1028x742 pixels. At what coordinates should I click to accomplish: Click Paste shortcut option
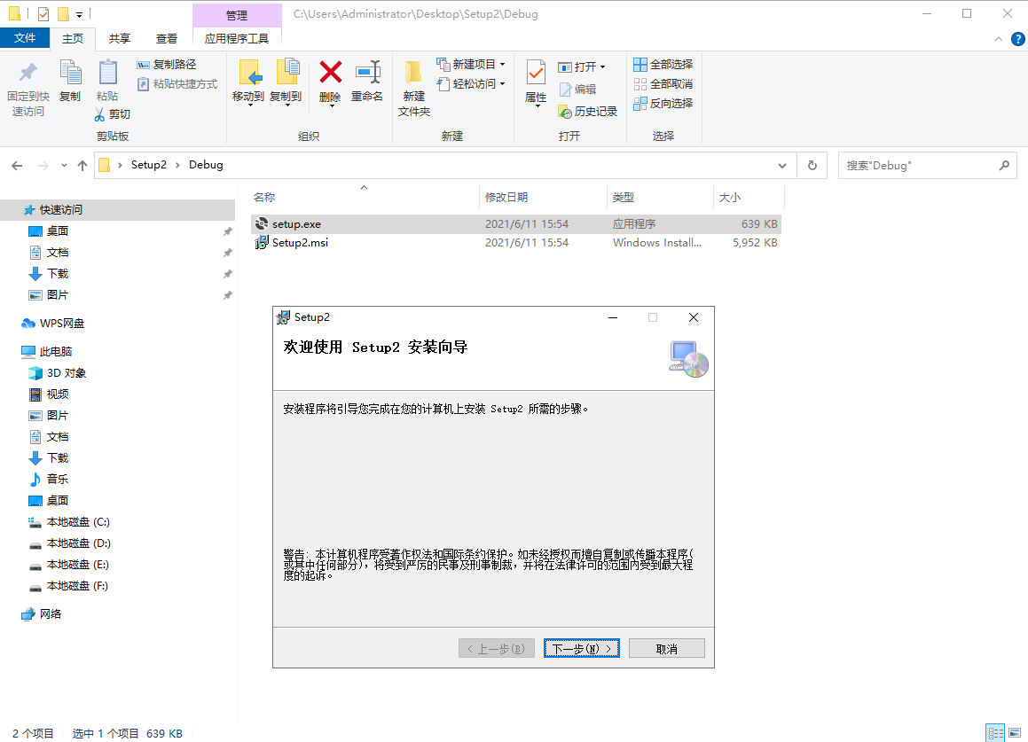coord(177,84)
